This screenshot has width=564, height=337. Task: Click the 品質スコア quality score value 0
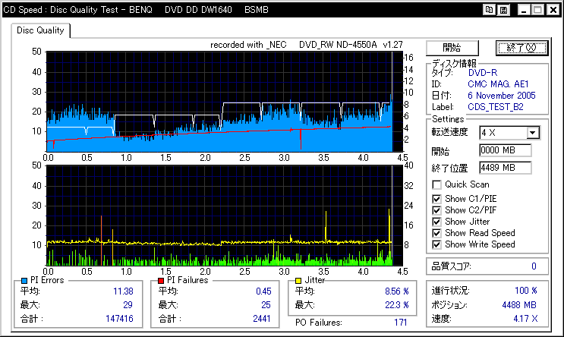click(x=534, y=266)
